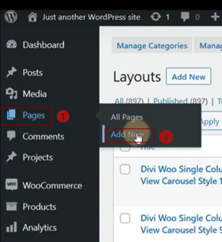This screenshot has width=222, height=242.
Task: Click the Pages documents icon
Action: [11, 115]
